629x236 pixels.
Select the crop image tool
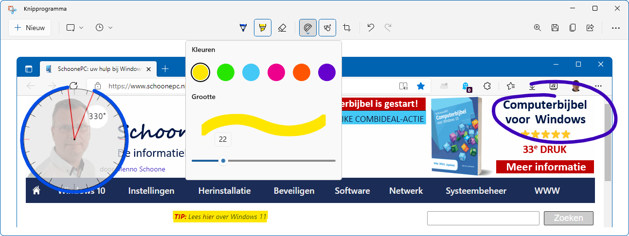click(x=347, y=28)
